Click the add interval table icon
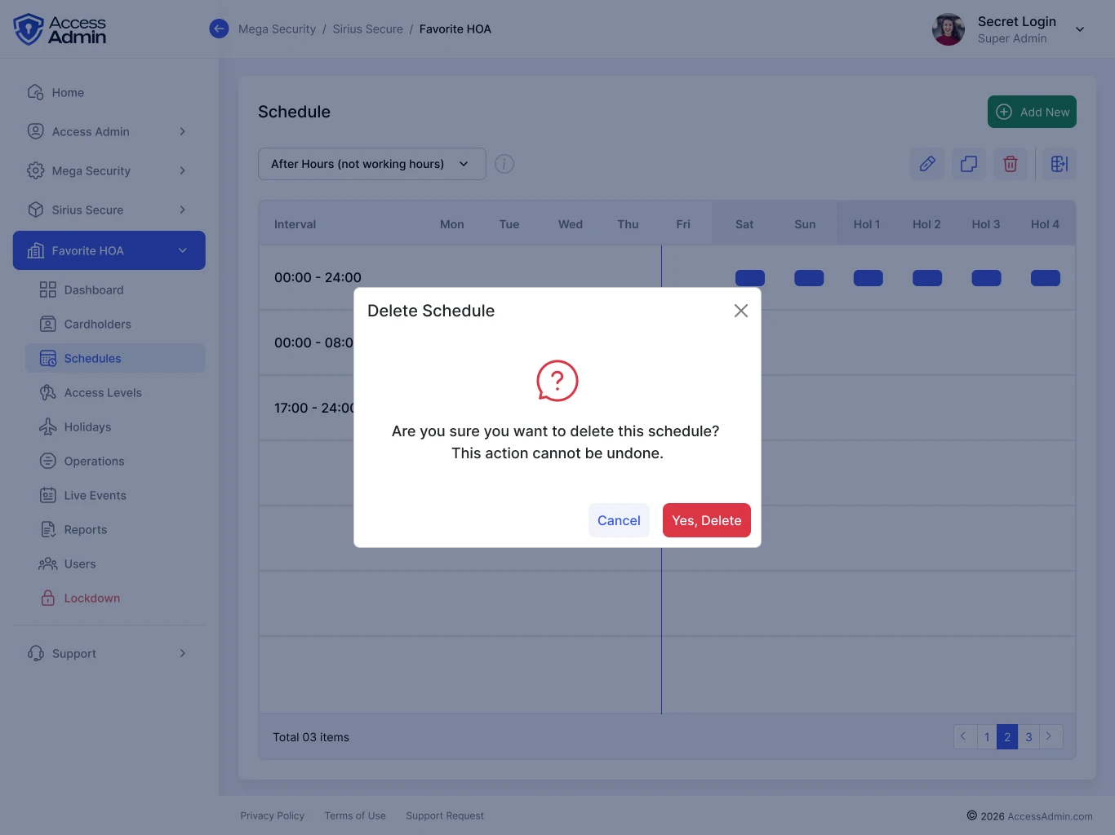Screen dimensions: 1115x835 click(1059, 164)
